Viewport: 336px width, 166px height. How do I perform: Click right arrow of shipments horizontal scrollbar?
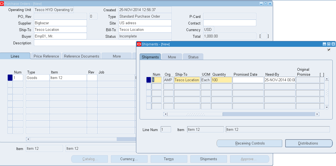click(x=317, y=114)
